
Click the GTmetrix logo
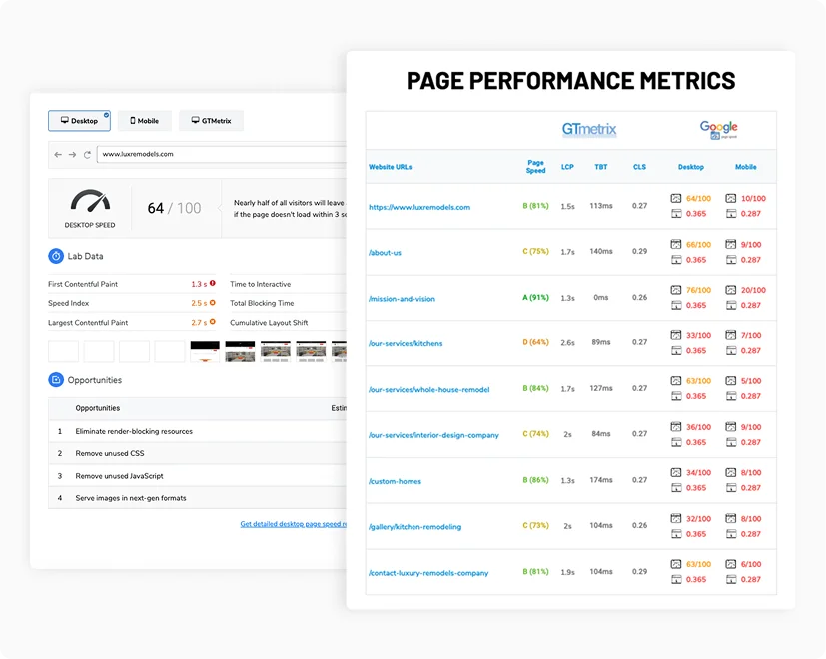tap(588, 129)
